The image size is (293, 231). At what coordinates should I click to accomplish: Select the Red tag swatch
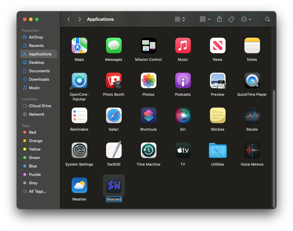coord(25,132)
